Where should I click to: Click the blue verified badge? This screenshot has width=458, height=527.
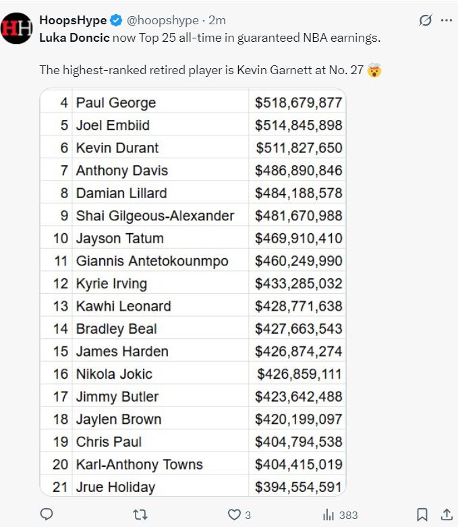[115, 20]
